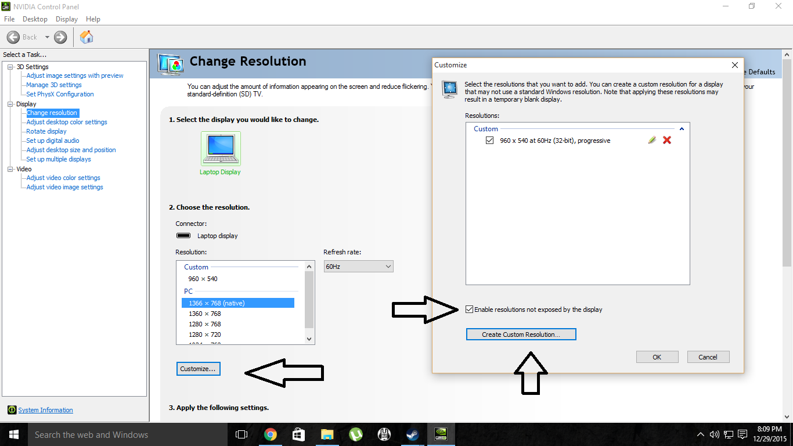The width and height of the screenshot is (793, 446).
Task: Open the Windows Store from the taskbar
Action: tap(298, 434)
